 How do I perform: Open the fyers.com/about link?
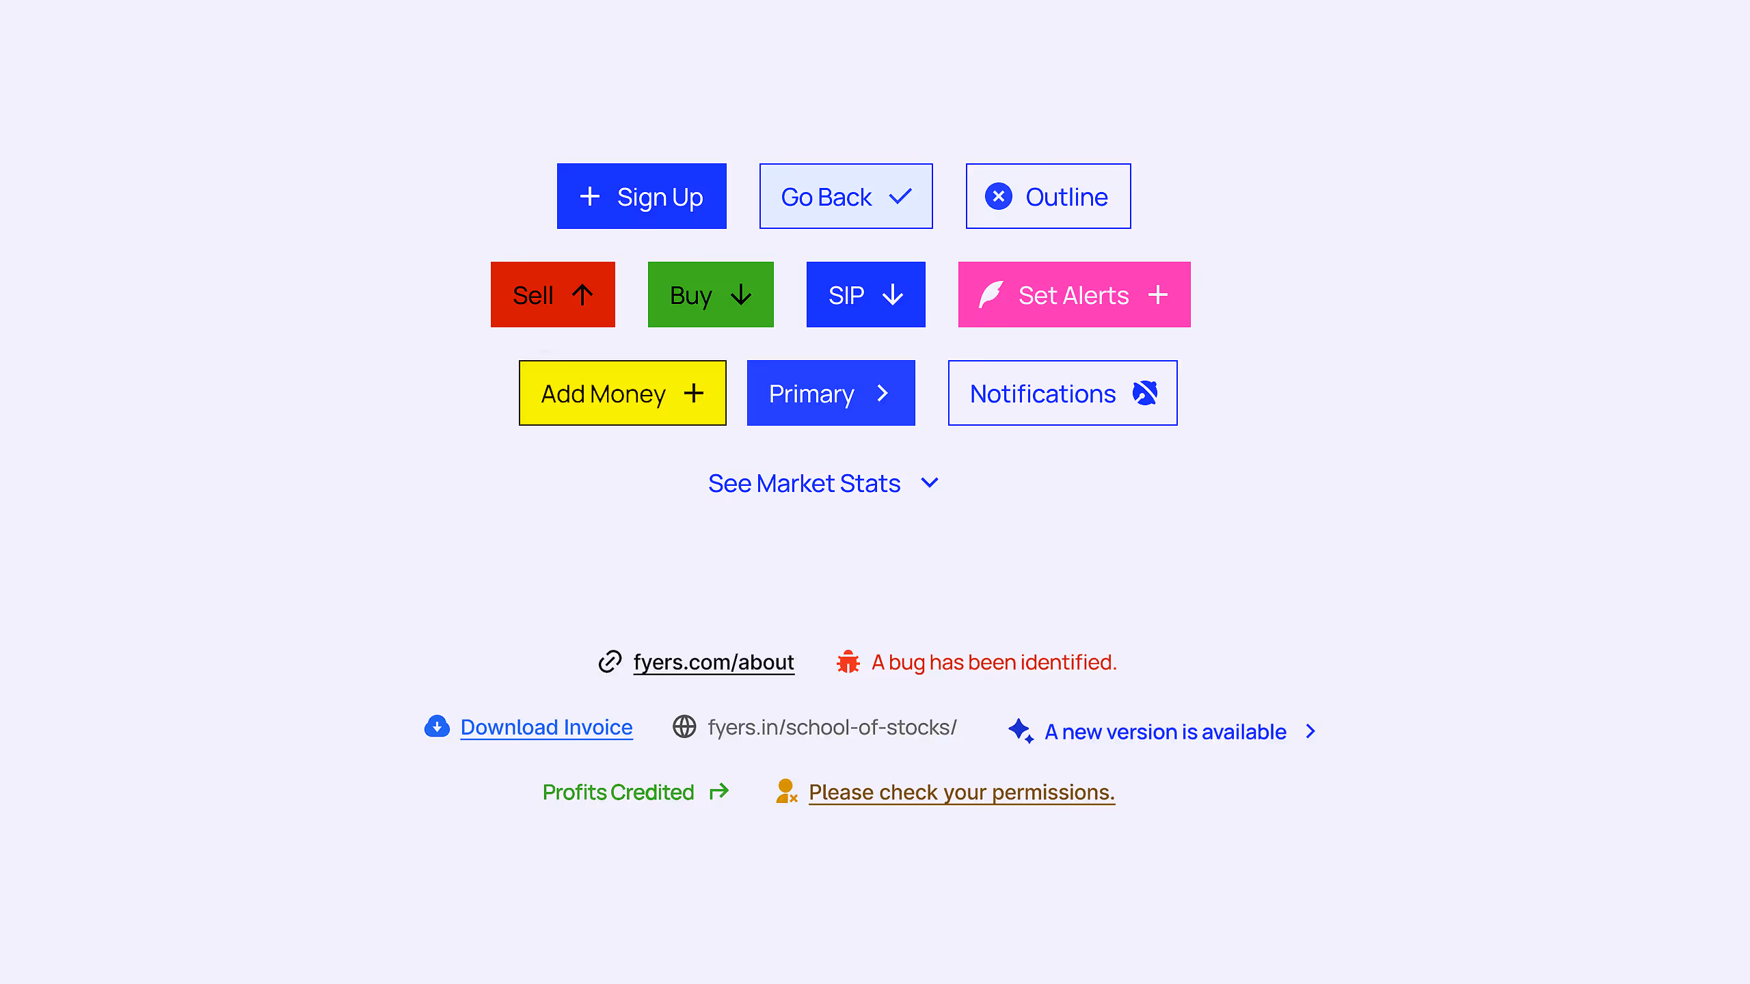(x=714, y=661)
